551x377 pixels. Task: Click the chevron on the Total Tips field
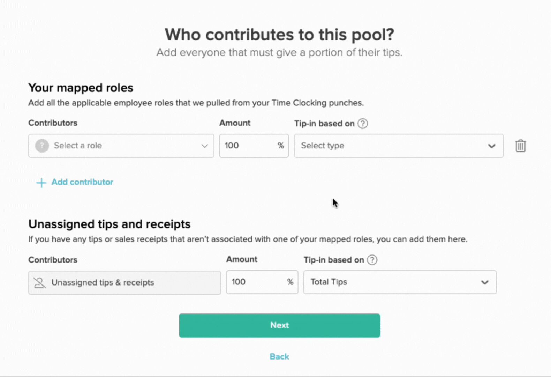point(485,282)
